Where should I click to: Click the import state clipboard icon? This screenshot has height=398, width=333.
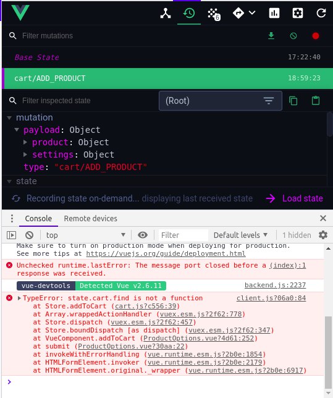(x=316, y=101)
